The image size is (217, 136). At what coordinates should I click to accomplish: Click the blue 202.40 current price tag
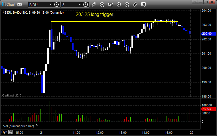[x=208, y=34]
